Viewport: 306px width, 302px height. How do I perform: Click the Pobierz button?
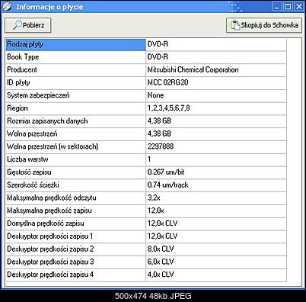click(x=28, y=25)
